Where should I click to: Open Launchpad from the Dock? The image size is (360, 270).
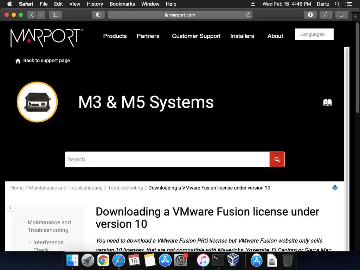[x=88, y=261]
